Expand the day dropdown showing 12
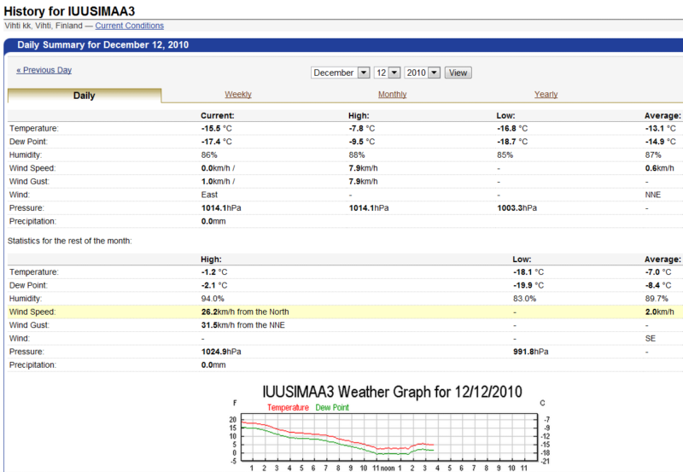Viewport: 683px width, 472px height. 387,73
